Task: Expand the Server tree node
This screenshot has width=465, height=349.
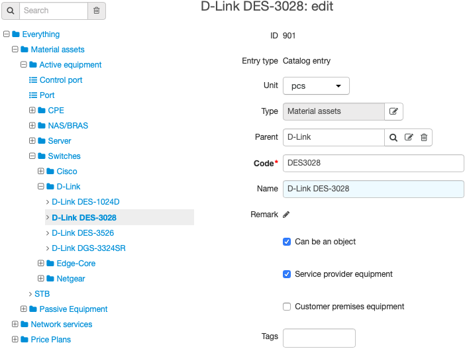Action: point(32,140)
